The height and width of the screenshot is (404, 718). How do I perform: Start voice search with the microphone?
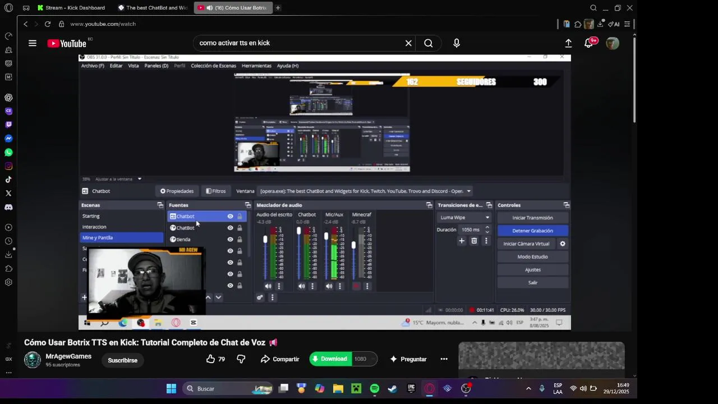click(x=457, y=43)
